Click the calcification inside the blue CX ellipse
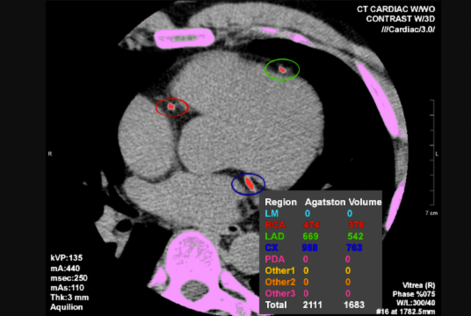The width and height of the screenshot is (471, 316). click(249, 183)
